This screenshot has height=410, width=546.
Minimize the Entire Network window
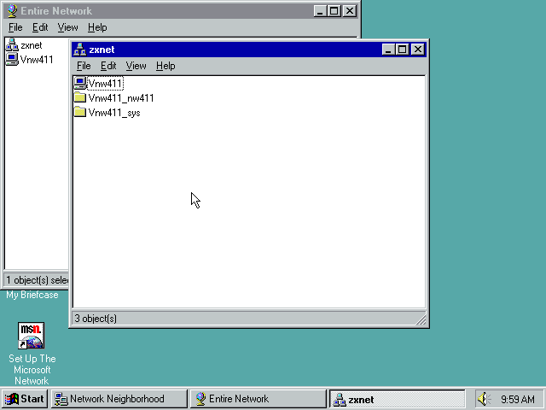(x=320, y=11)
